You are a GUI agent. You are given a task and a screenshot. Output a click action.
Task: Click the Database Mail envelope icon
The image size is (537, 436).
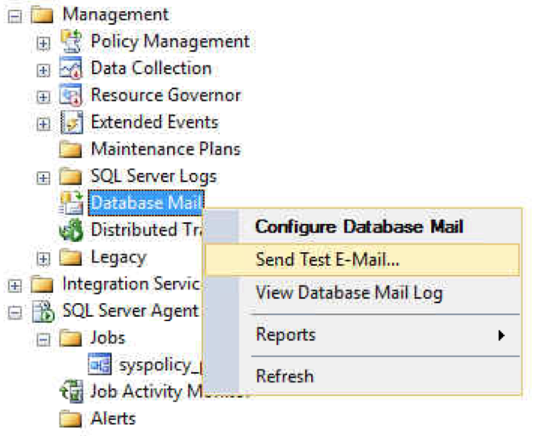click(x=71, y=203)
